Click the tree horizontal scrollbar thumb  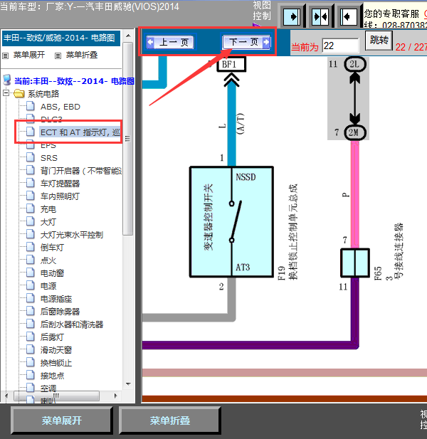coord(56,396)
